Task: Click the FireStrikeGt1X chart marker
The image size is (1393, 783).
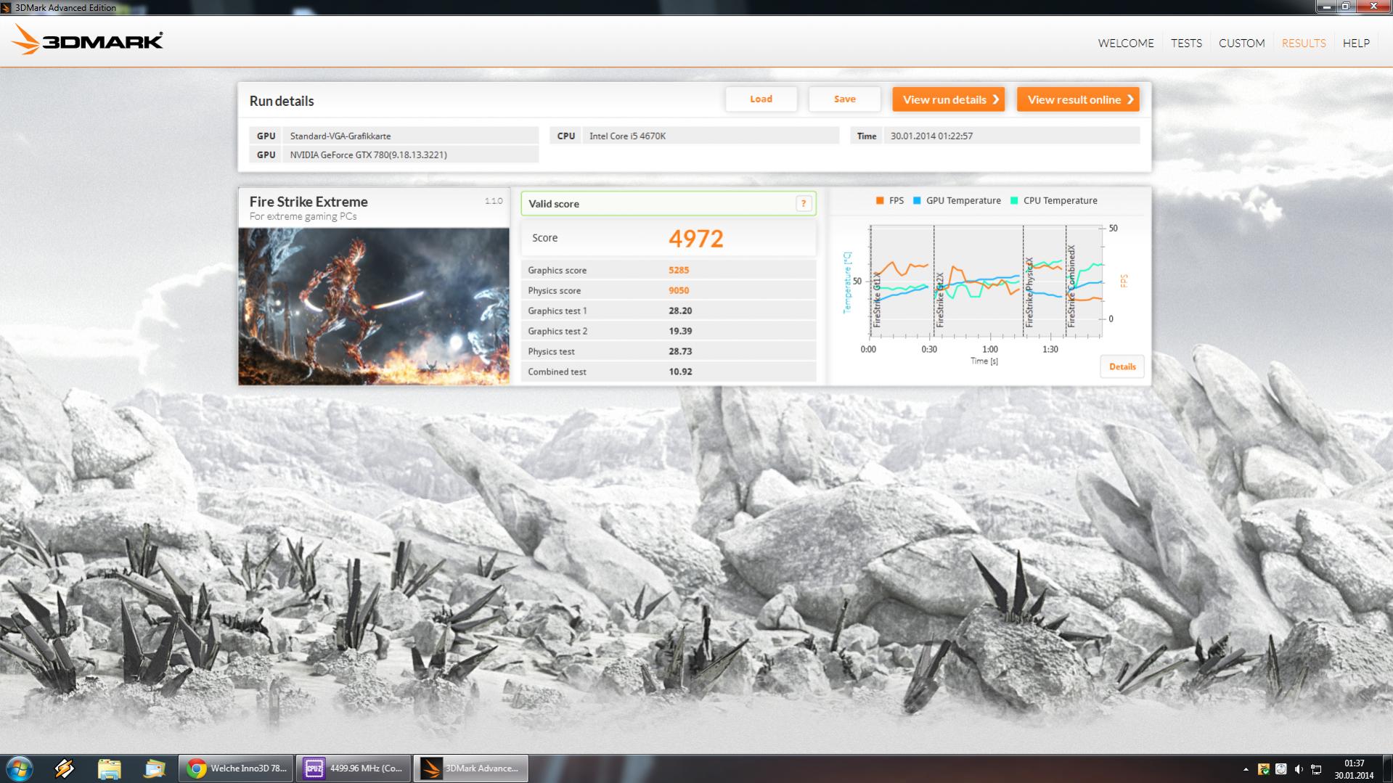Action: tap(876, 300)
